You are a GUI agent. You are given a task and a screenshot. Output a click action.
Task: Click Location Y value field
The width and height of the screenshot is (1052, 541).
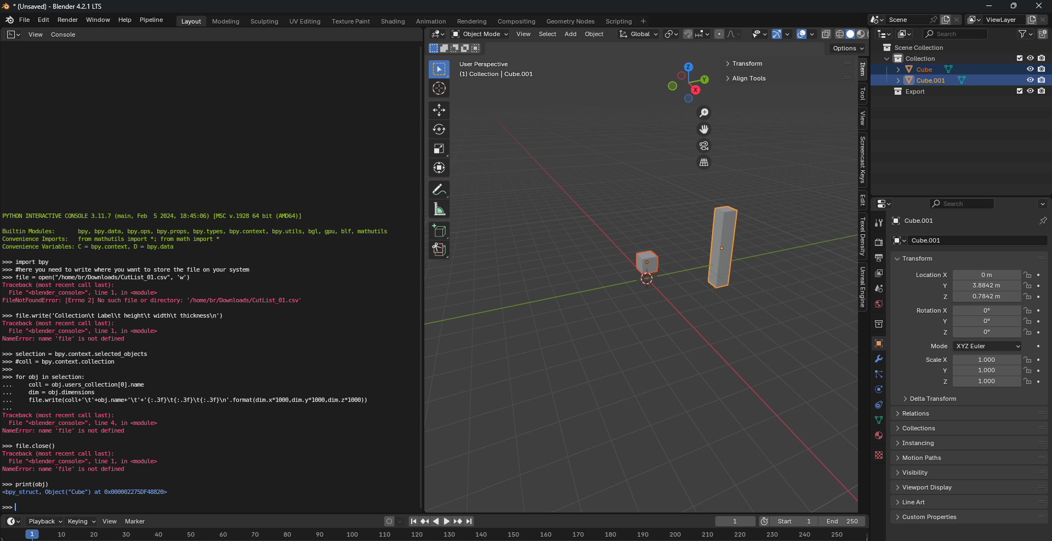(987, 285)
